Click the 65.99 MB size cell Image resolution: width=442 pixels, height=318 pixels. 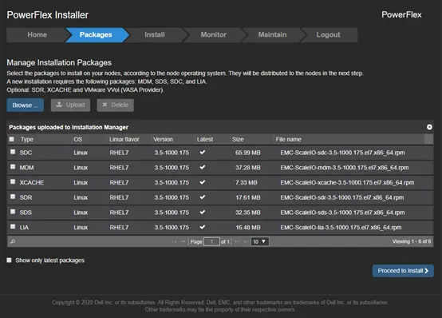[x=248, y=153]
